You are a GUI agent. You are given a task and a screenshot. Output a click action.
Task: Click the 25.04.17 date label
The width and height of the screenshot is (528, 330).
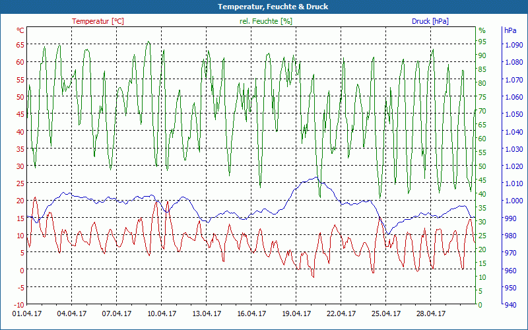tap(386, 313)
